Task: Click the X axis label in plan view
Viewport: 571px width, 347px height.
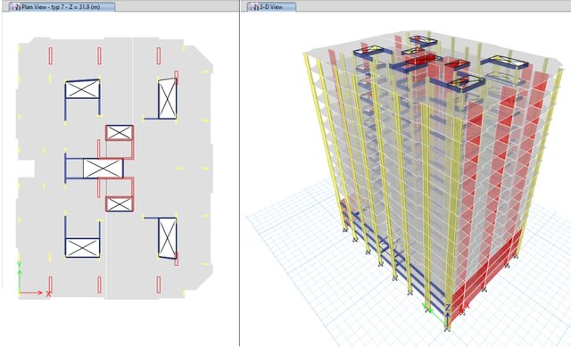Action: click(48, 293)
